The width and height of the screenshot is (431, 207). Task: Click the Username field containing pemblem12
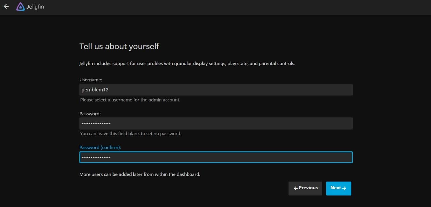pyautogui.click(x=216, y=90)
